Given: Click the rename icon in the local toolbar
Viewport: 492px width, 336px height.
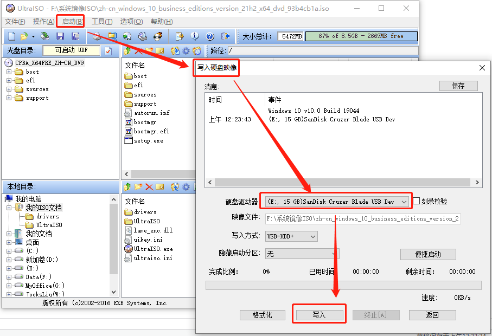Looking at the screenshot, I should point(159,187).
